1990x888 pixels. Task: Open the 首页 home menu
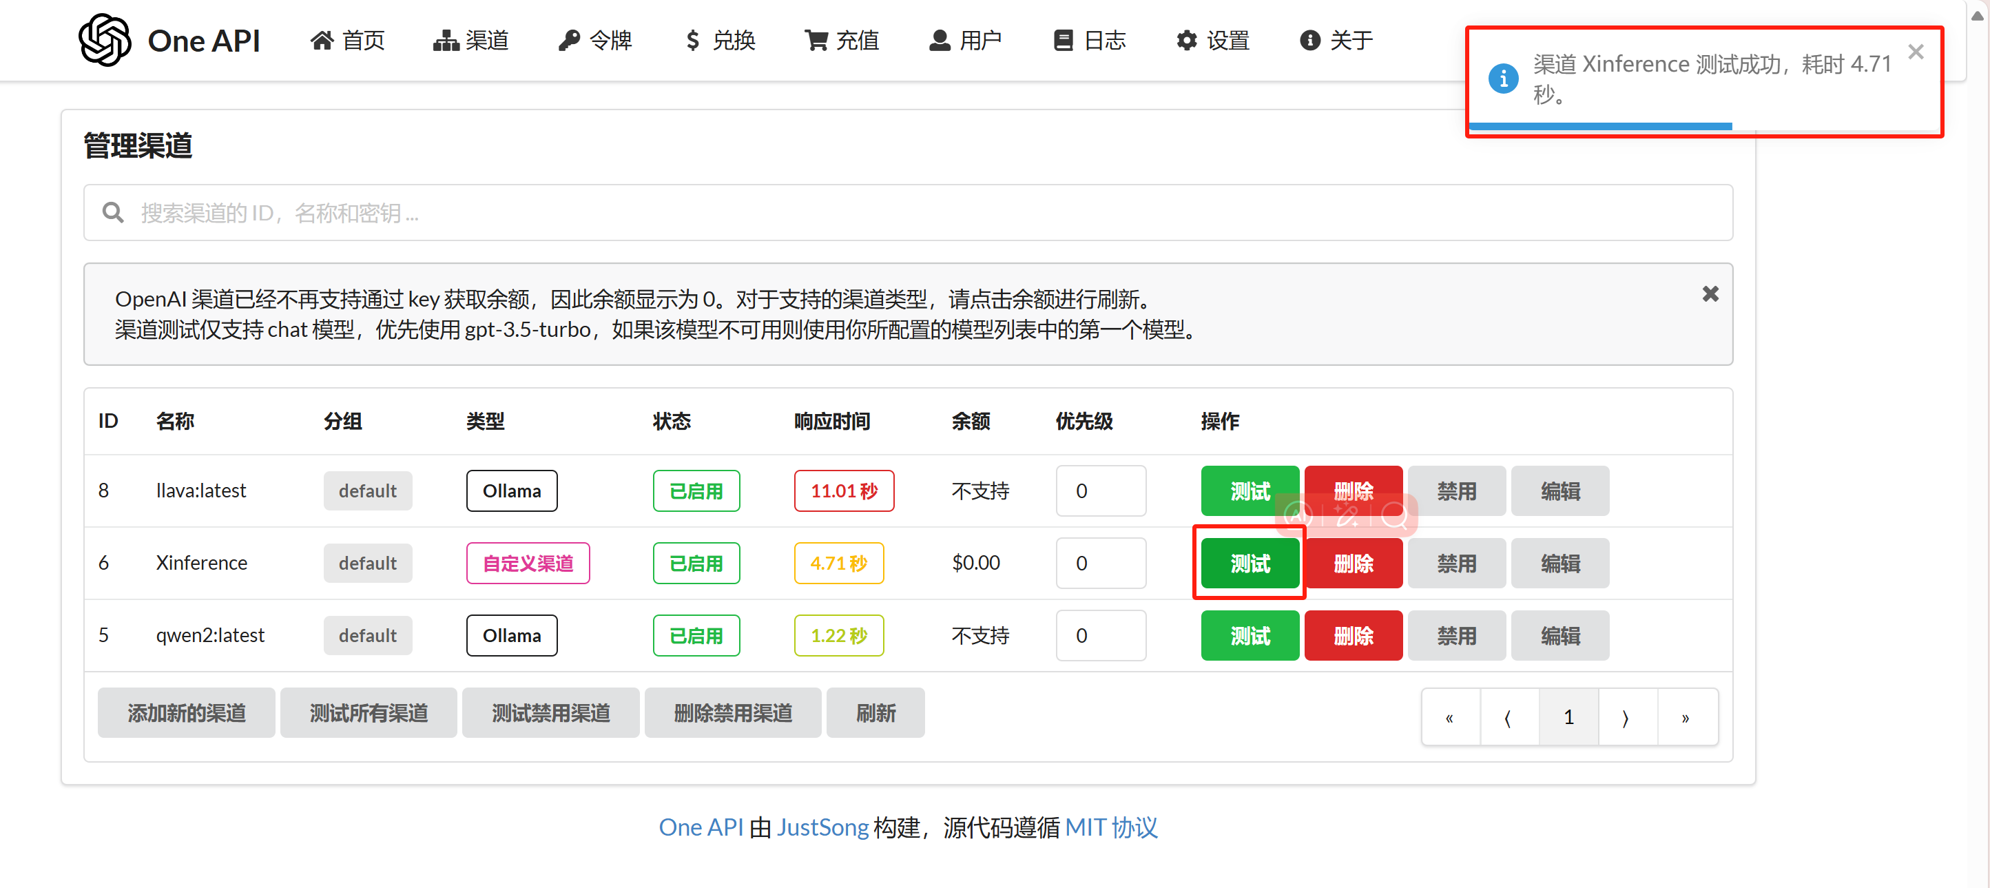(x=348, y=40)
